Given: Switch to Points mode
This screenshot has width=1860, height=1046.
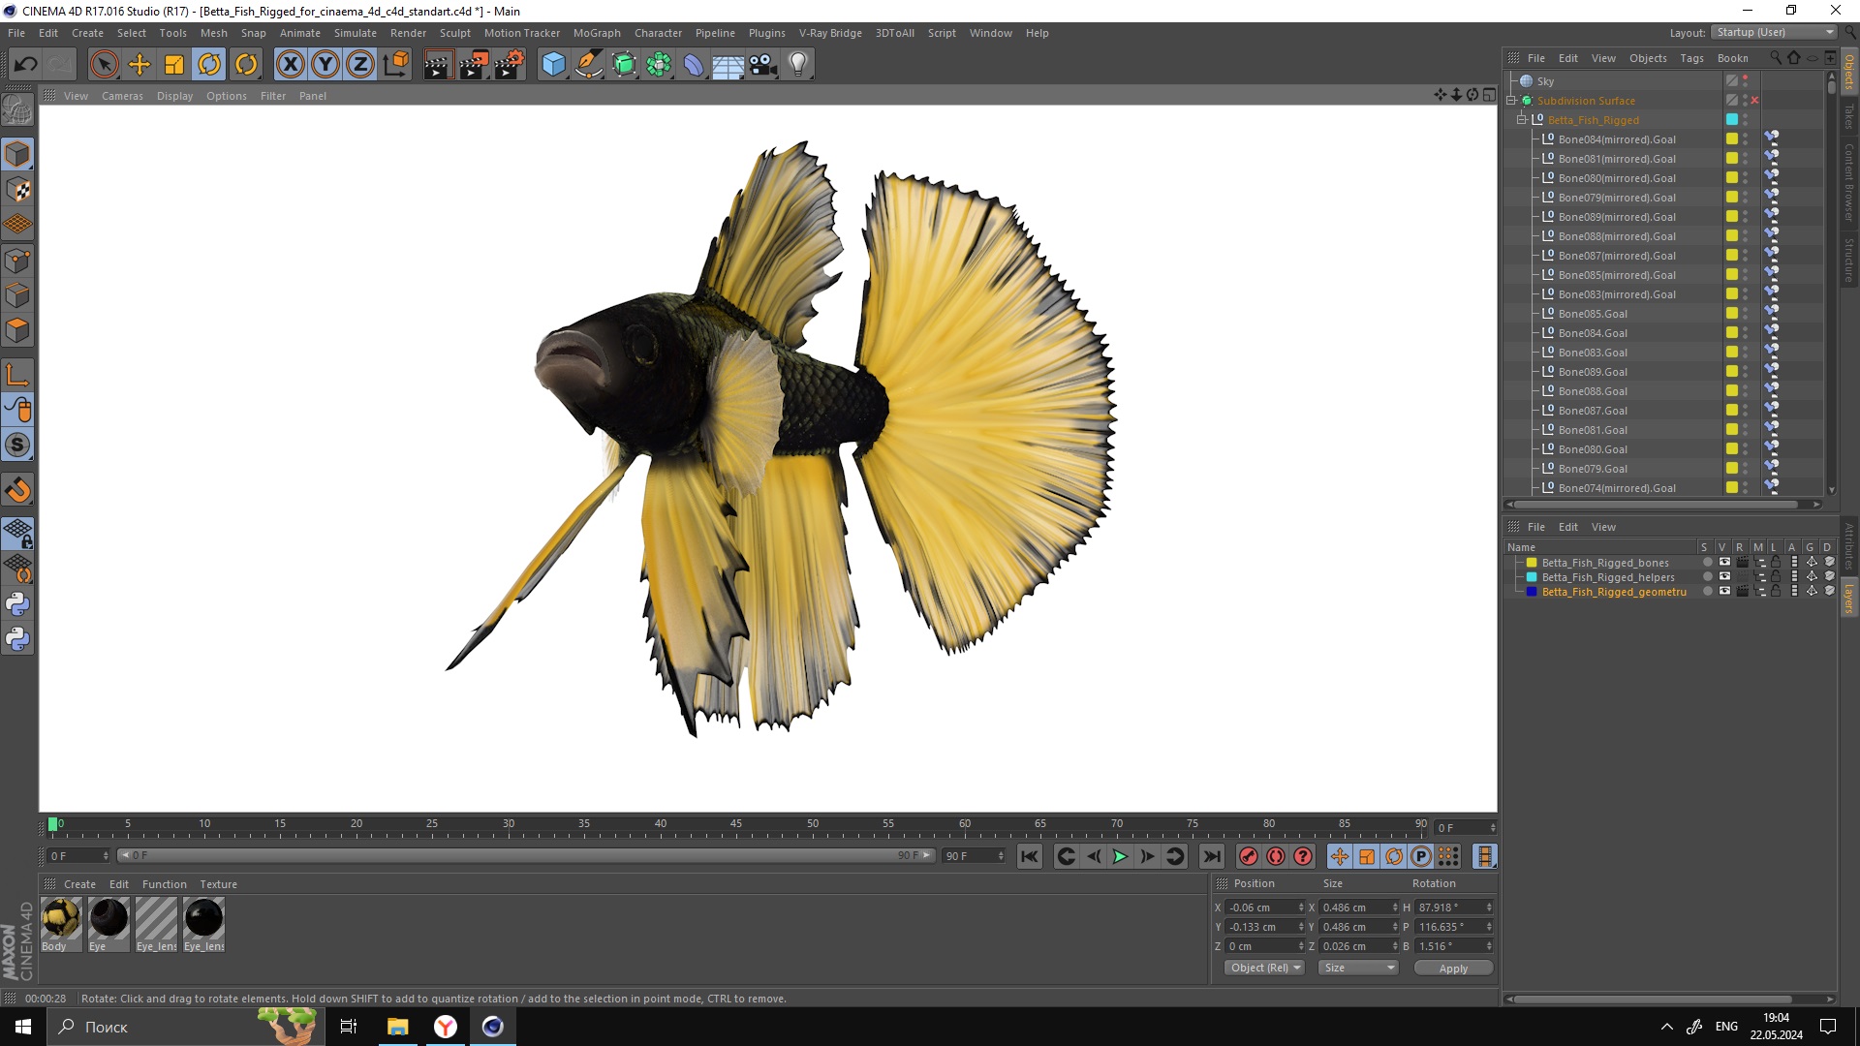Looking at the screenshot, I should [17, 261].
